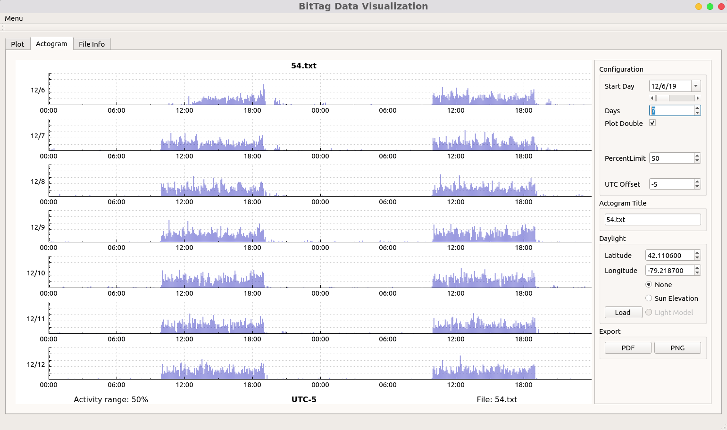The image size is (727, 430).
Task: Close the BitTag Data Visualization window
Action: pos(721,7)
